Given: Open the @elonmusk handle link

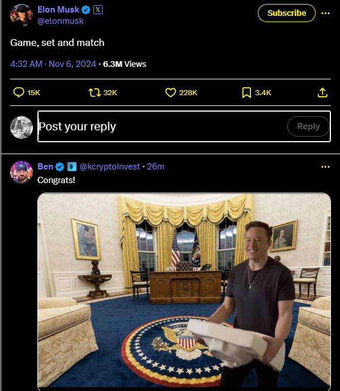Looking at the screenshot, I should (x=61, y=21).
